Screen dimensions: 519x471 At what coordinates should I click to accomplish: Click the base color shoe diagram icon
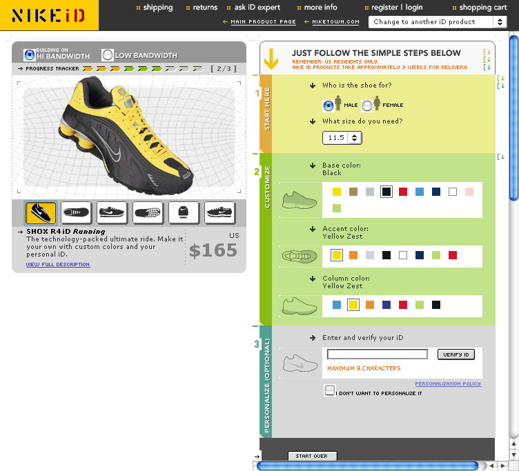coord(300,200)
